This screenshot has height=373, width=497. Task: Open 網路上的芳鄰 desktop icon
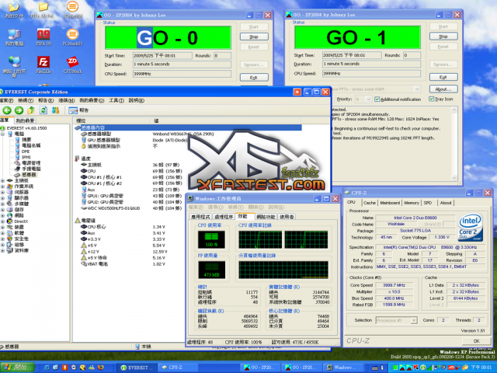[14, 67]
